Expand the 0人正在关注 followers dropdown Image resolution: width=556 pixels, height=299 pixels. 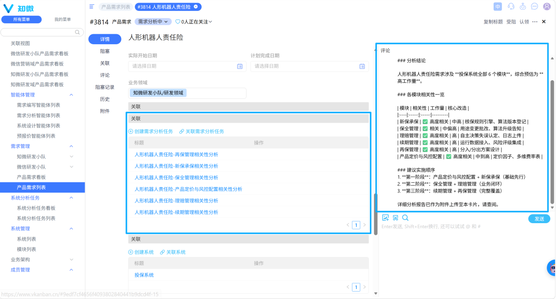pos(196,21)
